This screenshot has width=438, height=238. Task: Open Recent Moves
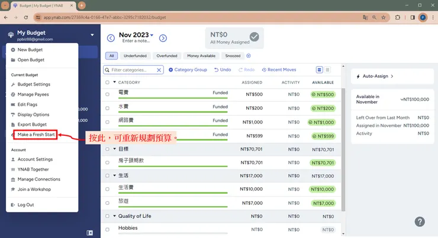click(279, 70)
